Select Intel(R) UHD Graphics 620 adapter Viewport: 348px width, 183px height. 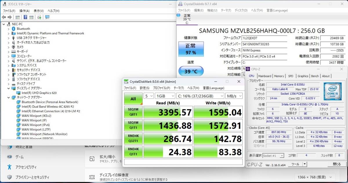point(39,93)
